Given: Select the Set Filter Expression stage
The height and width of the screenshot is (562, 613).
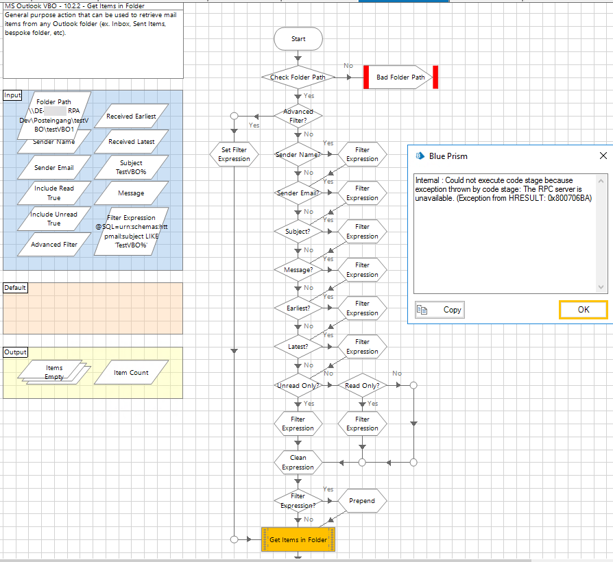Looking at the screenshot, I should click(x=235, y=154).
